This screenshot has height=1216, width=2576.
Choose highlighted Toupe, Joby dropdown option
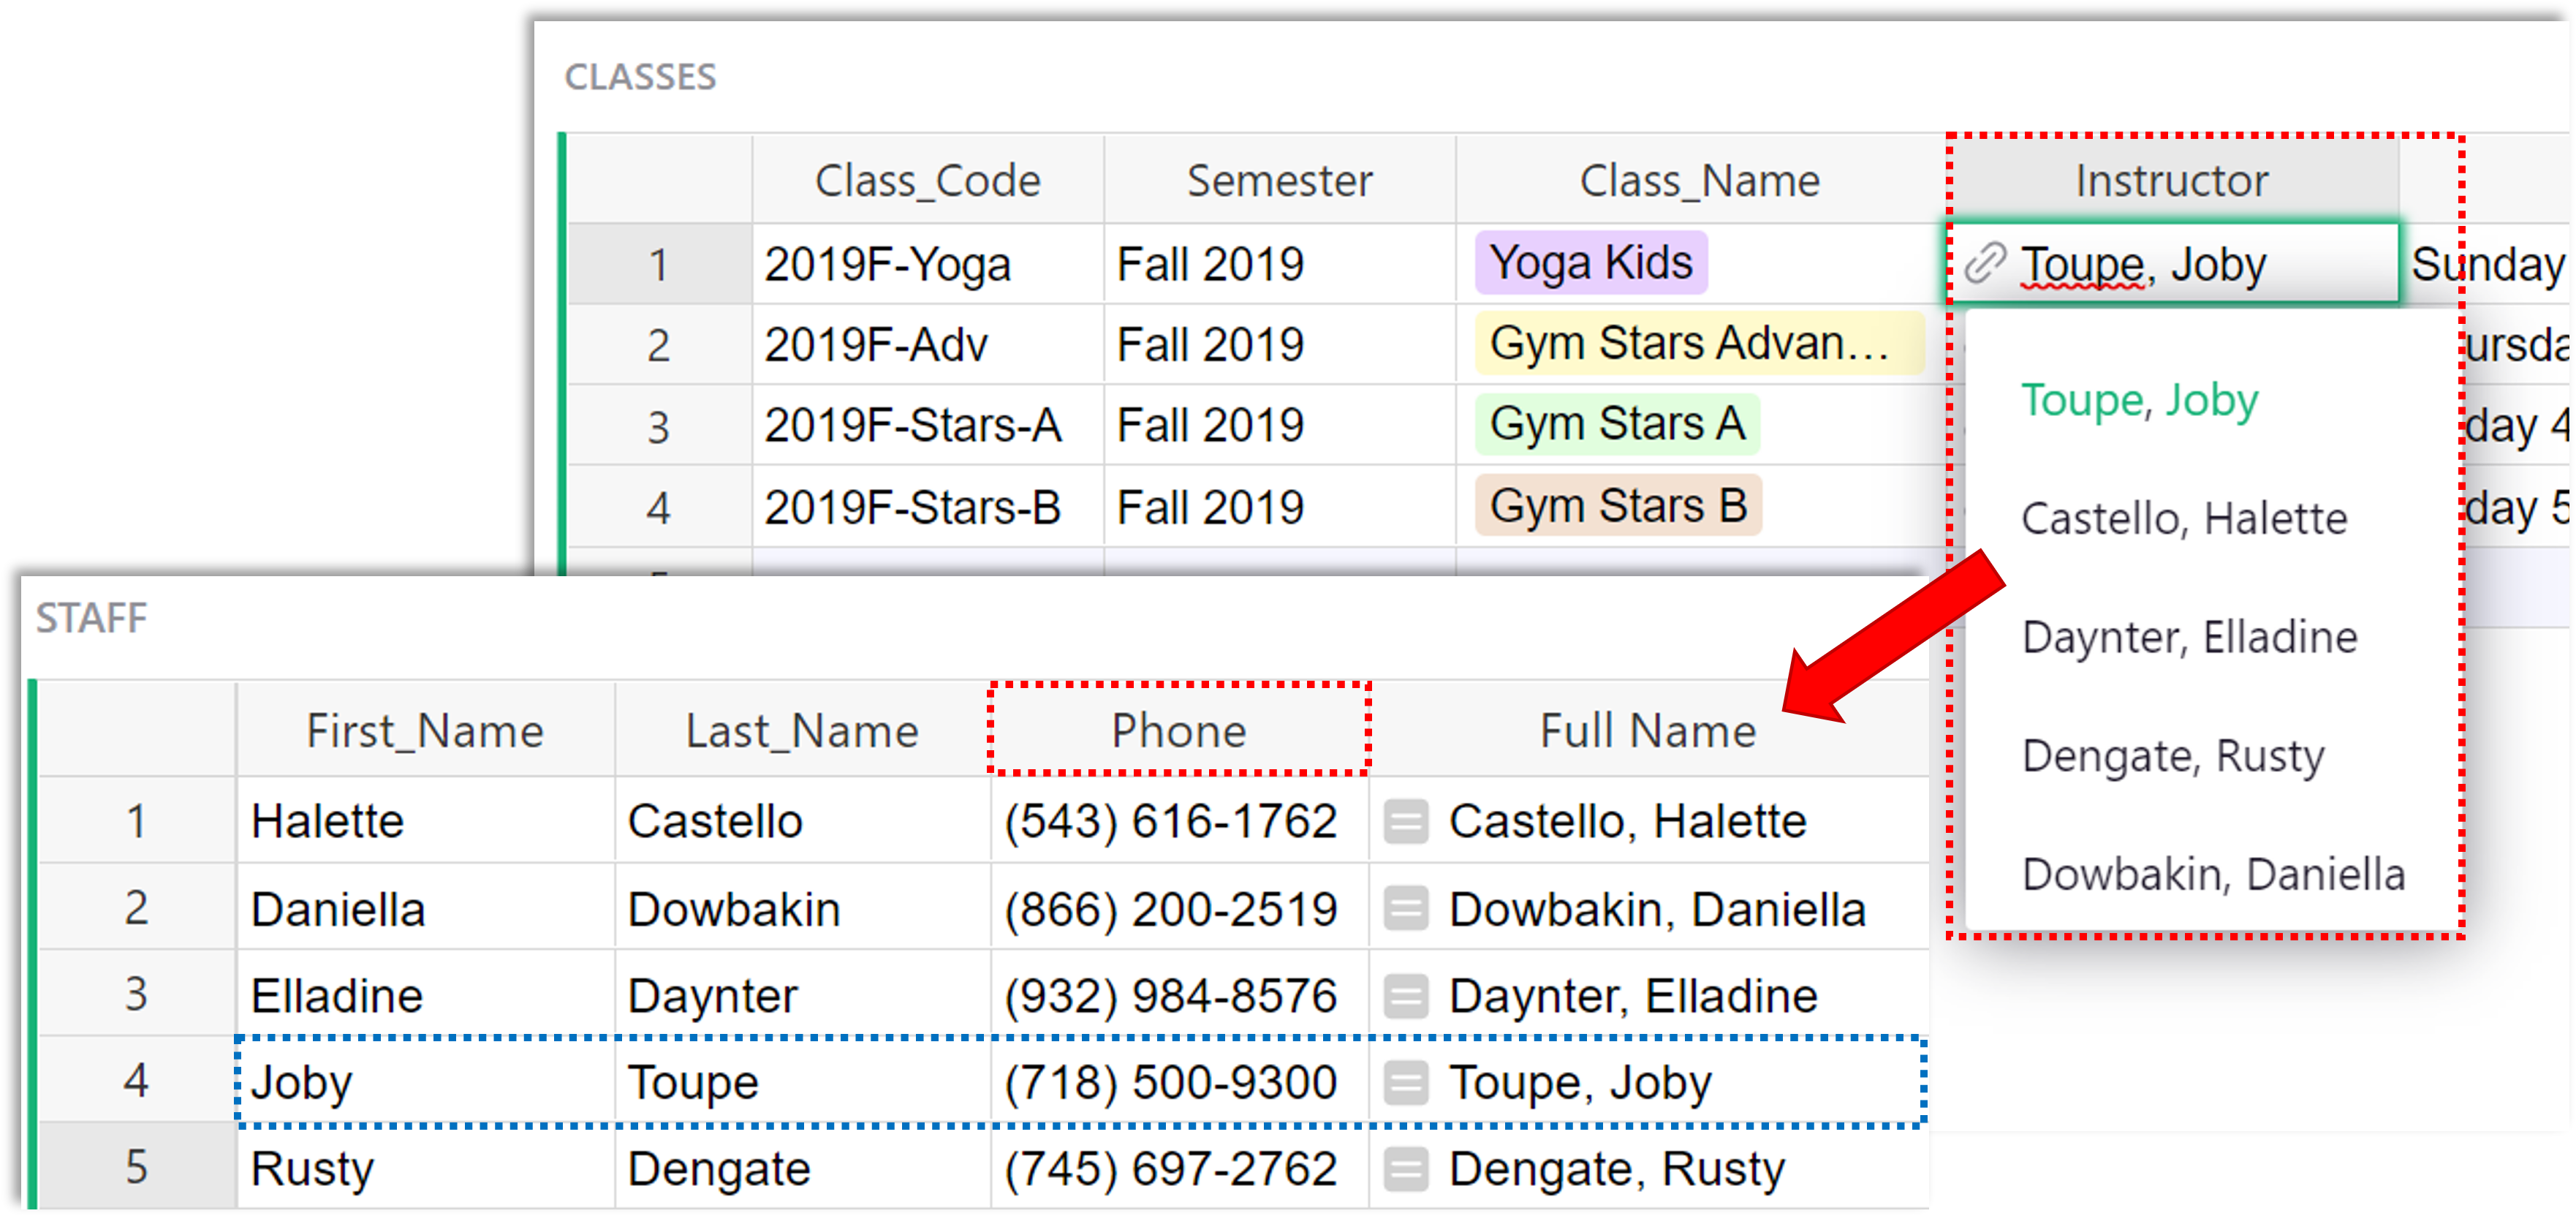pos(2139,400)
